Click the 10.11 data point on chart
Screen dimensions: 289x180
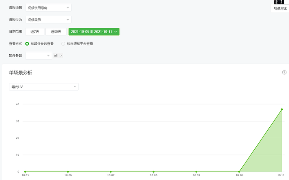coord(281,109)
